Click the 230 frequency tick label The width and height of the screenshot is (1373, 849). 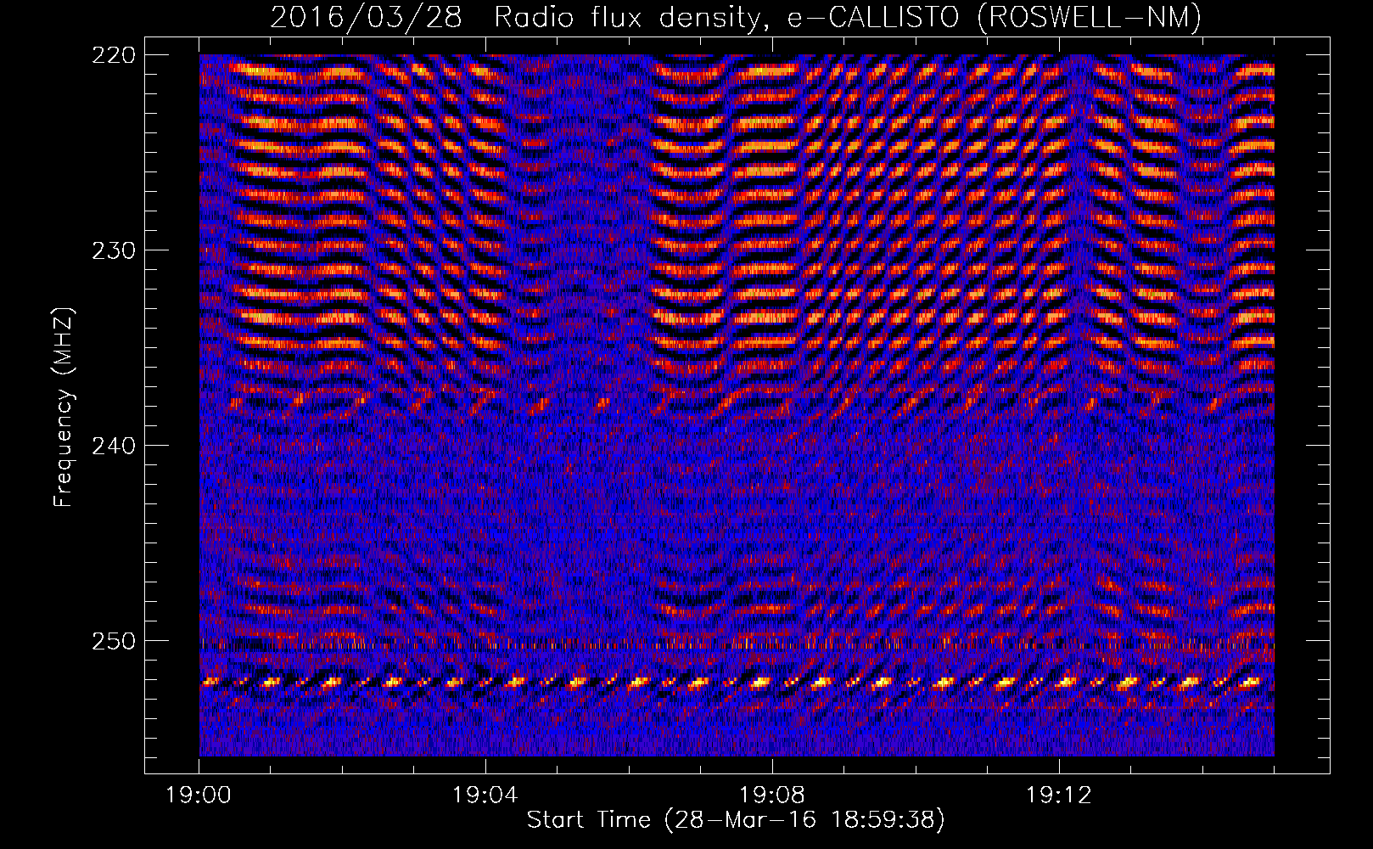click(x=113, y=250)
